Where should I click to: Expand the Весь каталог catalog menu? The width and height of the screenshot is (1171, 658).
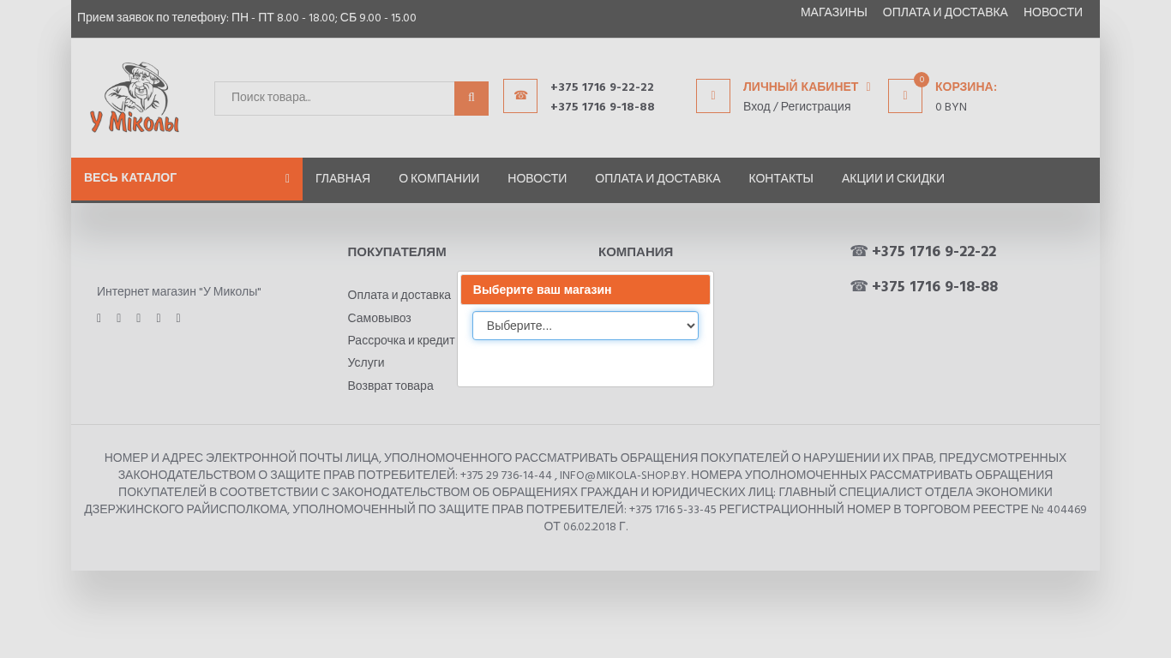coord(187,178)
